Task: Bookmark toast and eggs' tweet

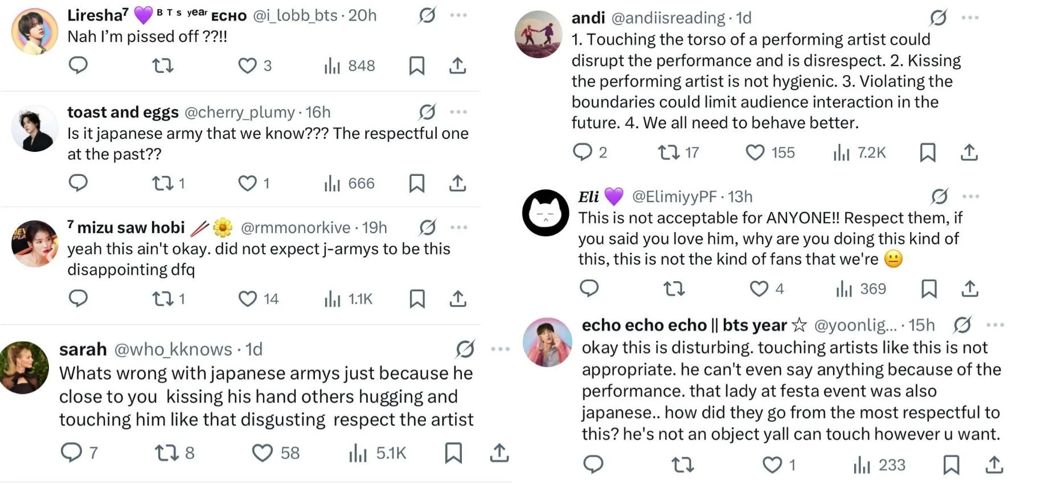Action: pos(417,183)
